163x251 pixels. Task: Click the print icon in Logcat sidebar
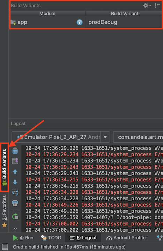(15, 203)
